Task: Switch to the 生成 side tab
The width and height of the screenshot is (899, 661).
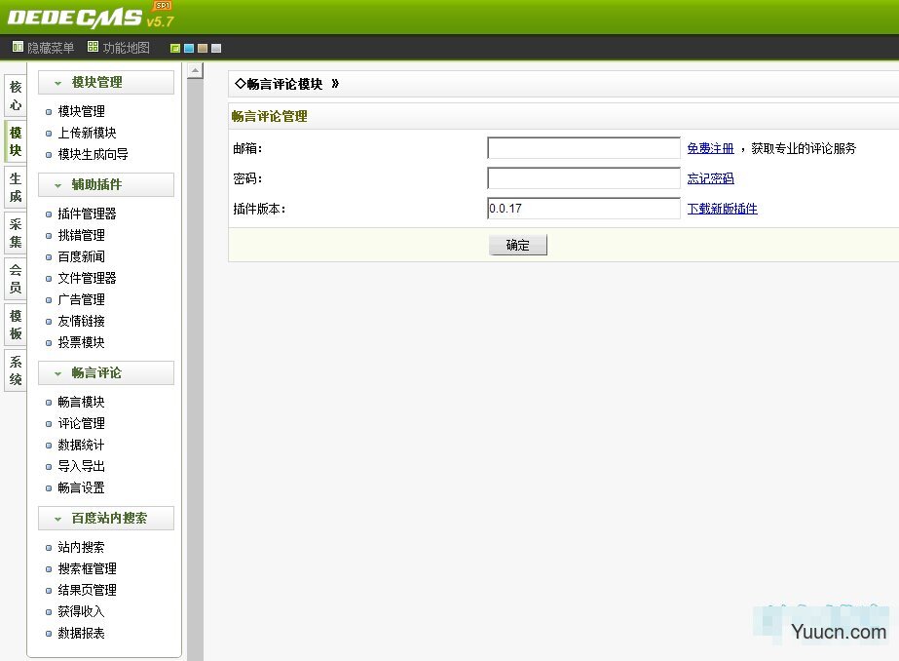Action: tap(15, 187)
